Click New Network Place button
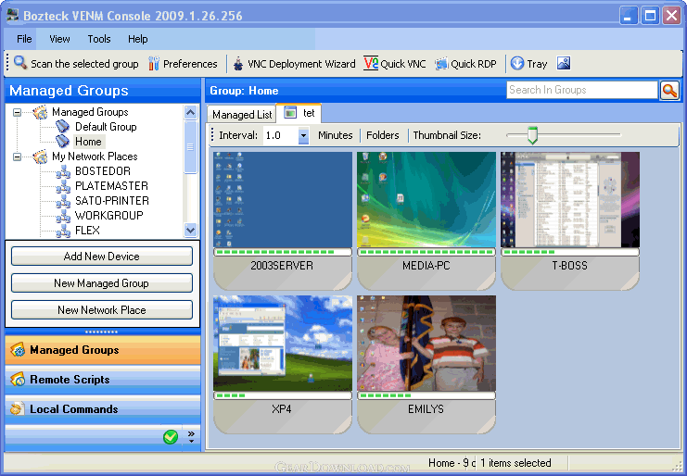This screenshot has height=476, width=687. pyautogui.click(x=102, y=309)
